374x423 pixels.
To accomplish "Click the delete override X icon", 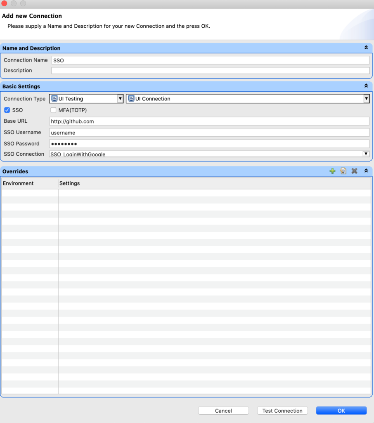I will click(354, 171).
